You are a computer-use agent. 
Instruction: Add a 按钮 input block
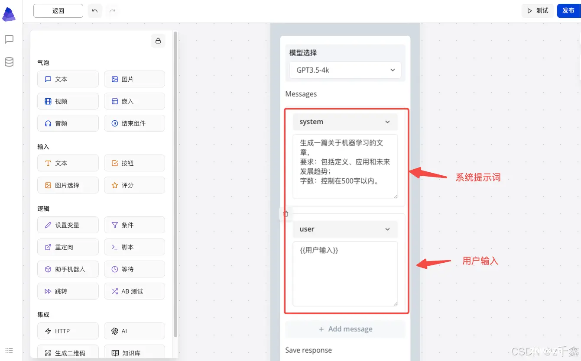tap(134, 163)
